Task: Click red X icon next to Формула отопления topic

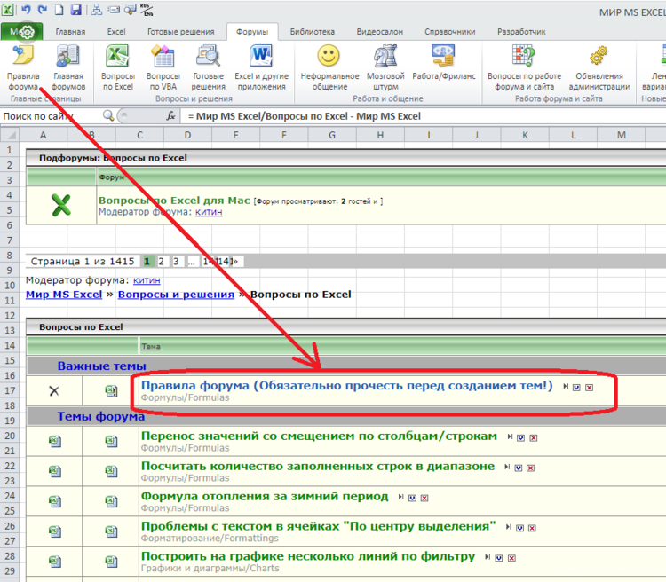Action: 424,498
